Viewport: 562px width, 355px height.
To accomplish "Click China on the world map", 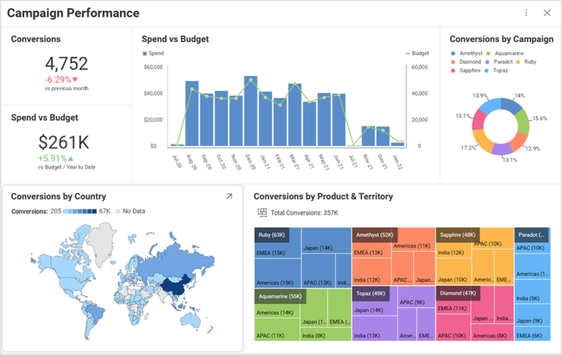I will point(173,285).
